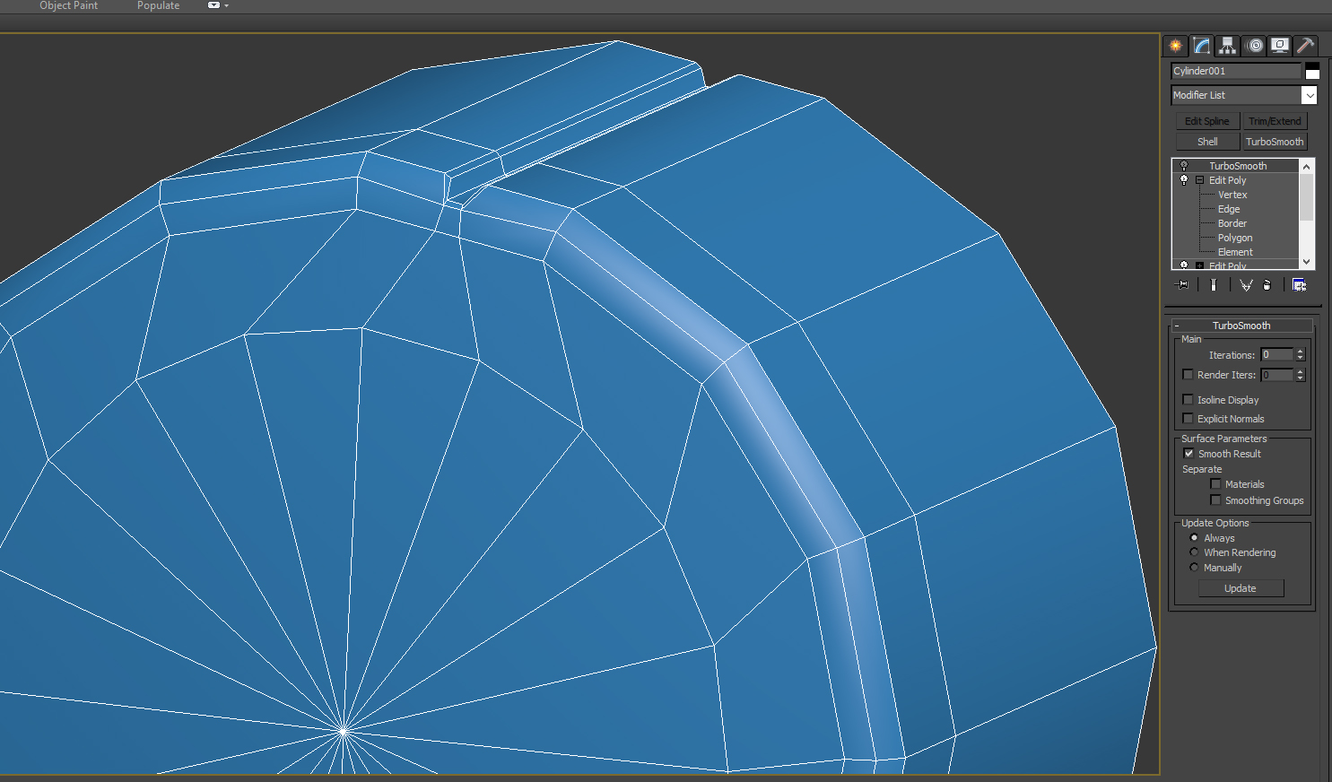Click modifier stack scroll down arrow

pyautogui.click(x=1307, y=262)
